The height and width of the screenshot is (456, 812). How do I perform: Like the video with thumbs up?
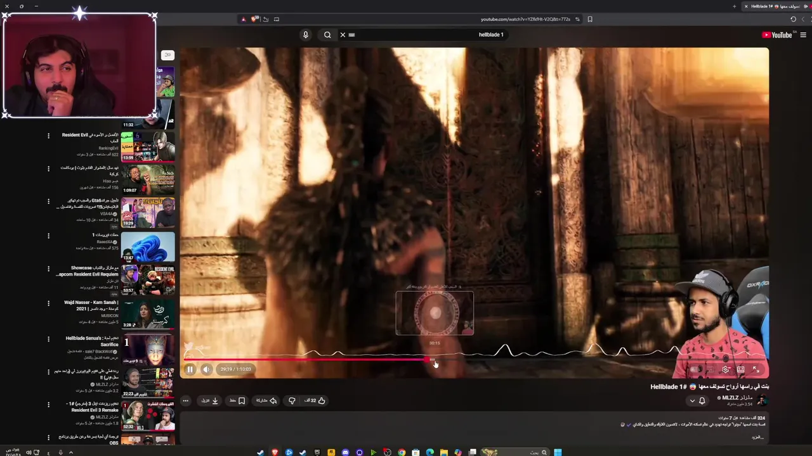pos(314,400)
